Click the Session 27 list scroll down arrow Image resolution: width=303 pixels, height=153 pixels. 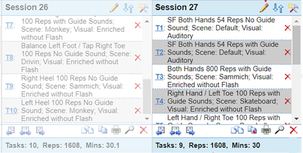pos(296,119)
